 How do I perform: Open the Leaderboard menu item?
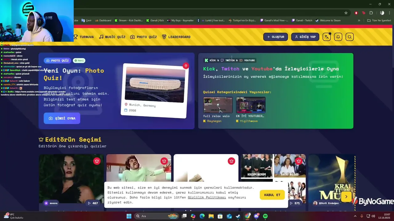pyautogui.click(x=176, y=37)
